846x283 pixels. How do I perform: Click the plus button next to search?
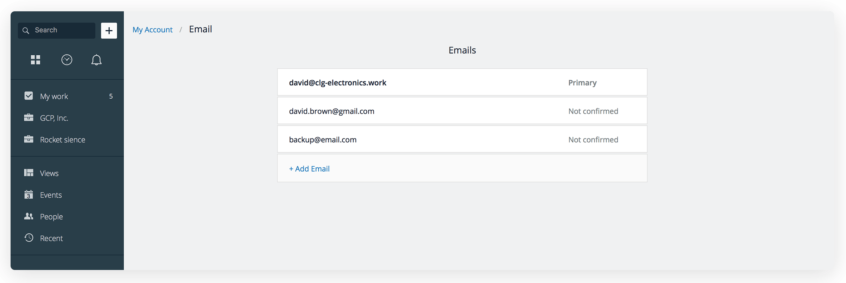pyautogui.click(x=109, y=31)
